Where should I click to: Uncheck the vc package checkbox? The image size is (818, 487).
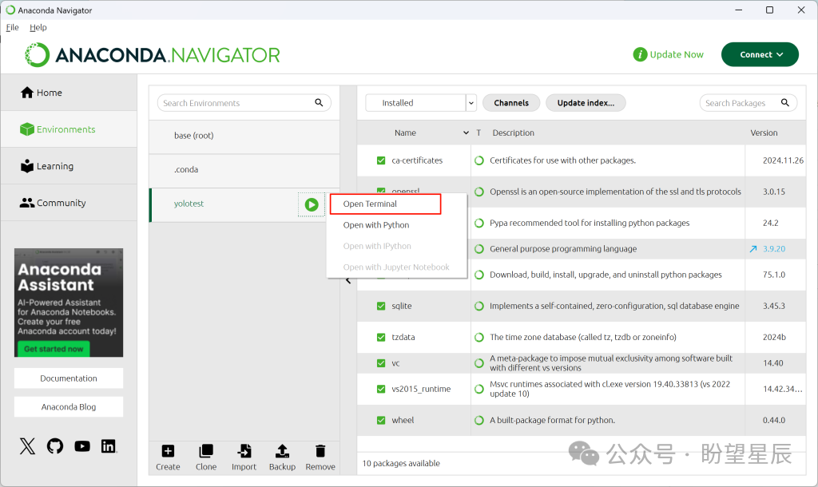pyautogui.click(x=381, y=363)
